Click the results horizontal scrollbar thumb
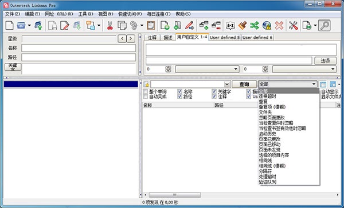 click(175, 195)
